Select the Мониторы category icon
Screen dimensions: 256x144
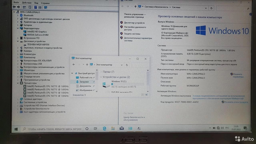(21, 70)
